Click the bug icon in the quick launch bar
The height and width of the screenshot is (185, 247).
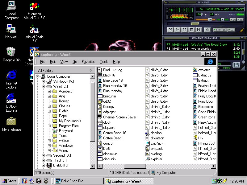coord(46,181)
